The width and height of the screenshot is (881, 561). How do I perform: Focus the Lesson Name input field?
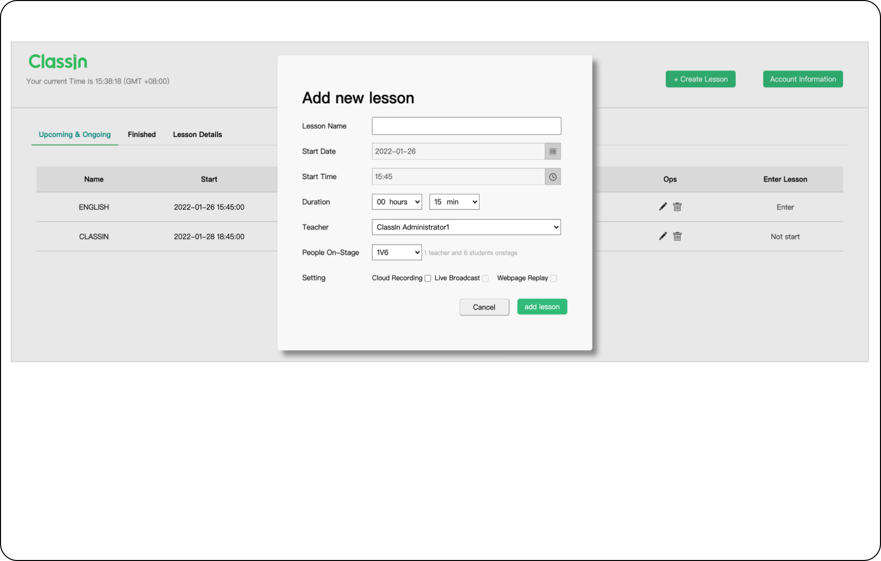pyautogui.click(x=466, y=126)
